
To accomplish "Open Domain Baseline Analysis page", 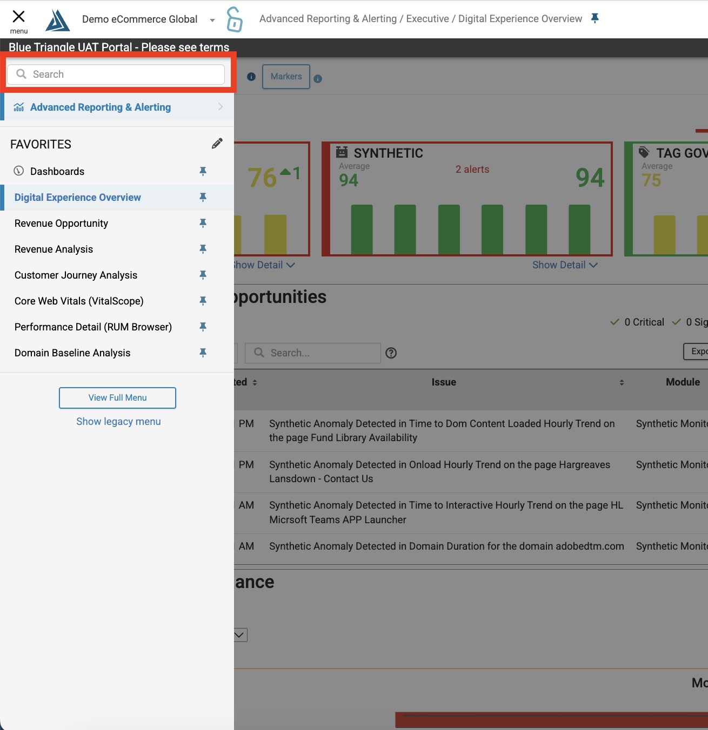I will (72, 353).
